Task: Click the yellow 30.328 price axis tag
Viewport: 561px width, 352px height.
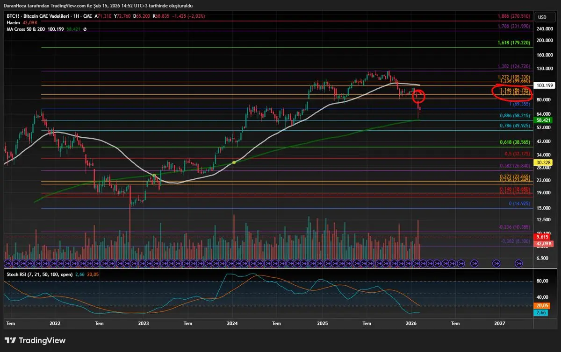Action: pos(542,162)
